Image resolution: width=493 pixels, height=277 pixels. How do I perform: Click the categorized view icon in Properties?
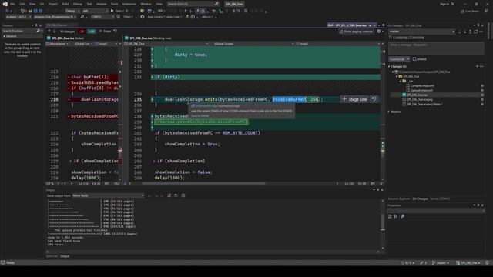[390, 216]
